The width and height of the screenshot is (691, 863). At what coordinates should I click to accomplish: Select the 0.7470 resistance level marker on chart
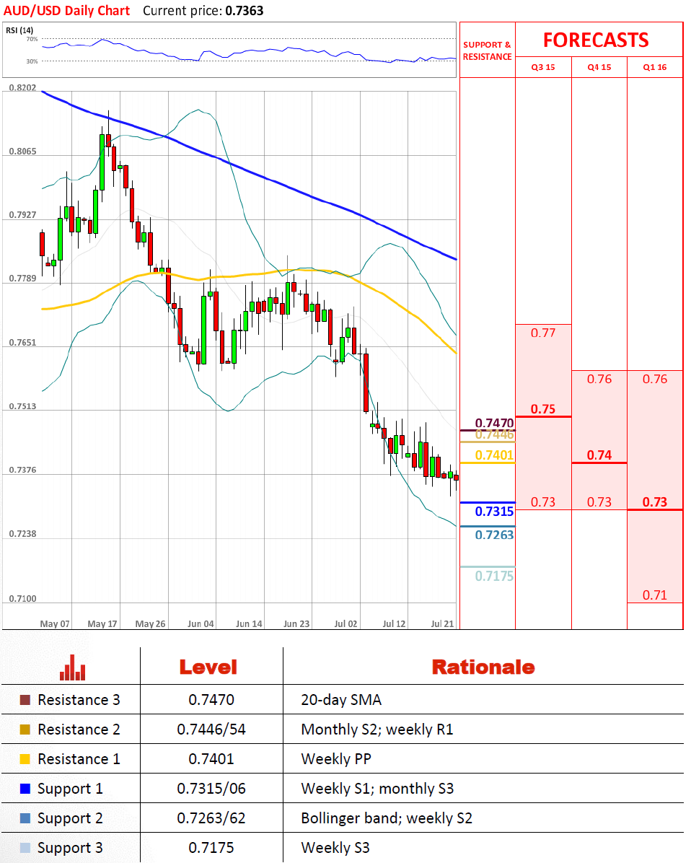(494, 423)
